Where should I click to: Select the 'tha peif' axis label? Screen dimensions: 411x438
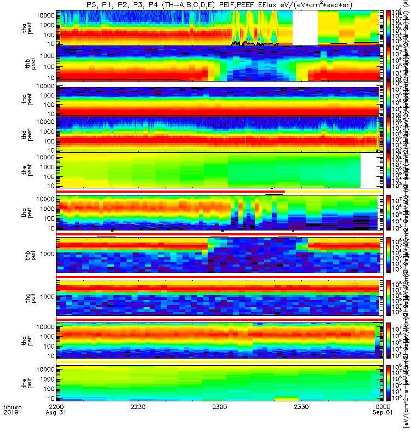coord(27,212)
